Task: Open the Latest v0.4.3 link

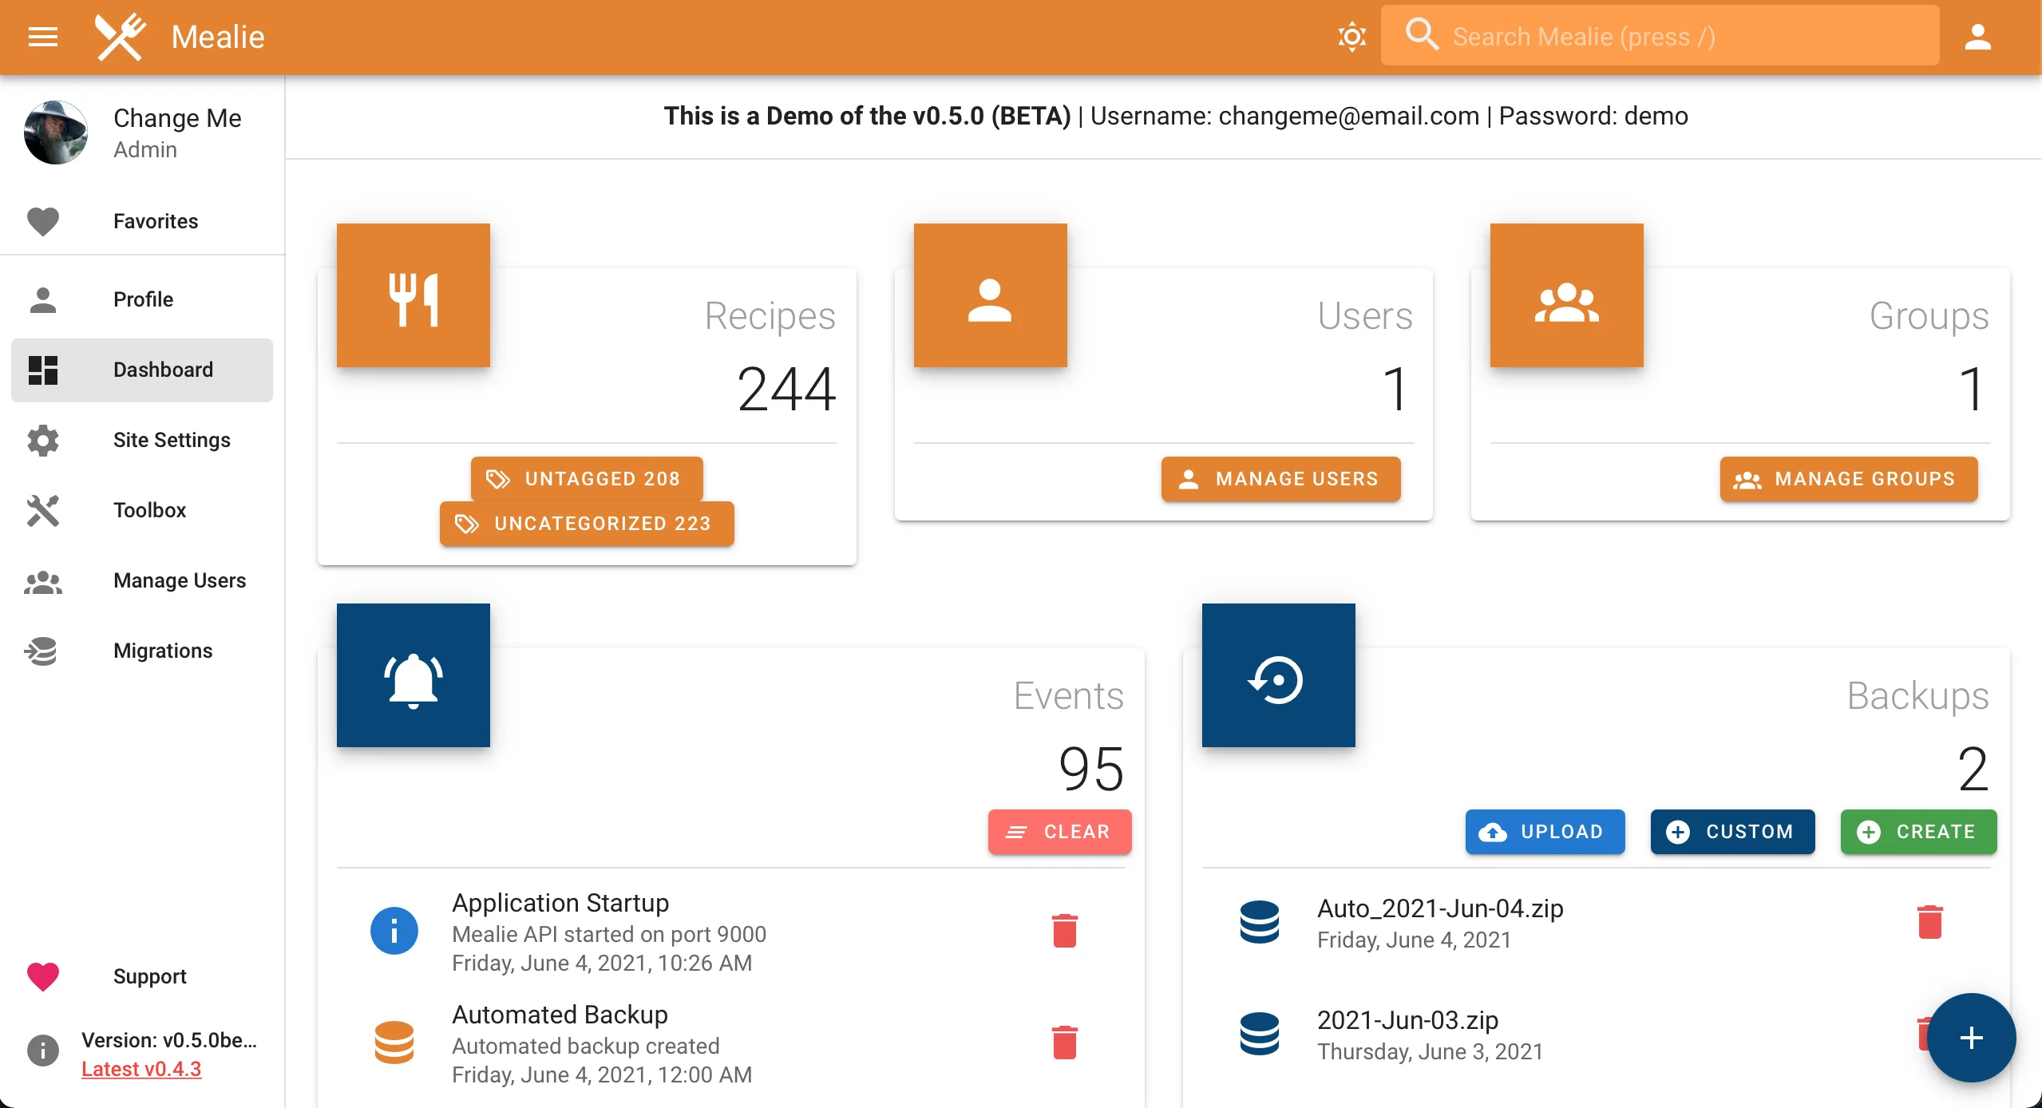Action: click(x=141, y=1069)
